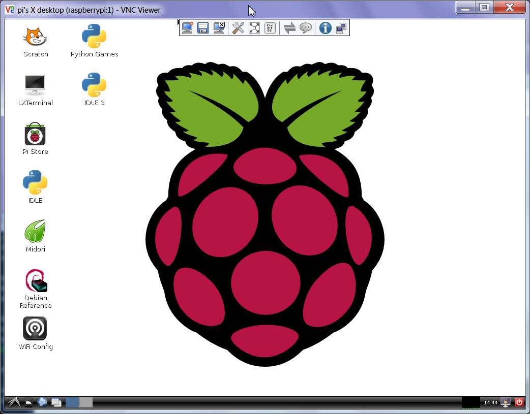
Task: Start a chat session via speech bubble icon
Action: (305, 28)
